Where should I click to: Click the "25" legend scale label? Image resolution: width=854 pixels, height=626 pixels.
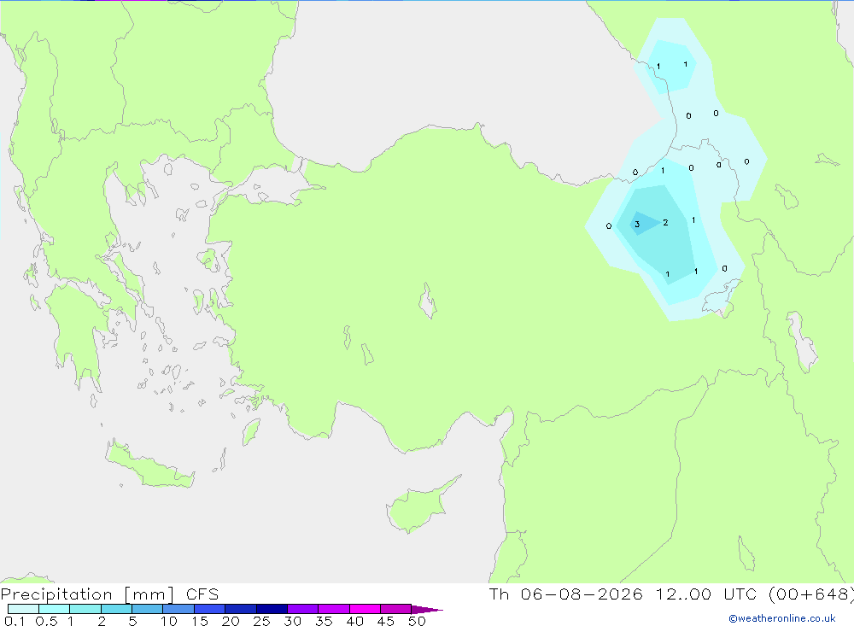pos(261,621)
